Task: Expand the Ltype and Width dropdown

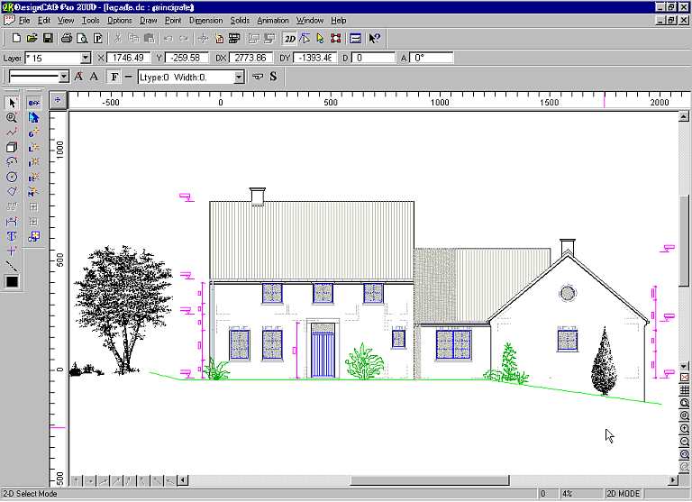Action: [x=239, y=77]
